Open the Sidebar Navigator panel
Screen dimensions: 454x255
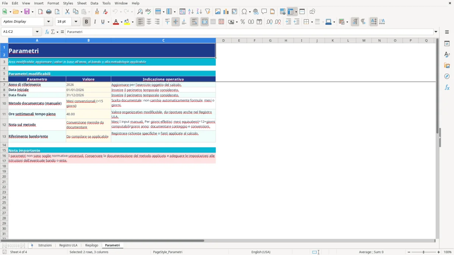pos(447,76)
